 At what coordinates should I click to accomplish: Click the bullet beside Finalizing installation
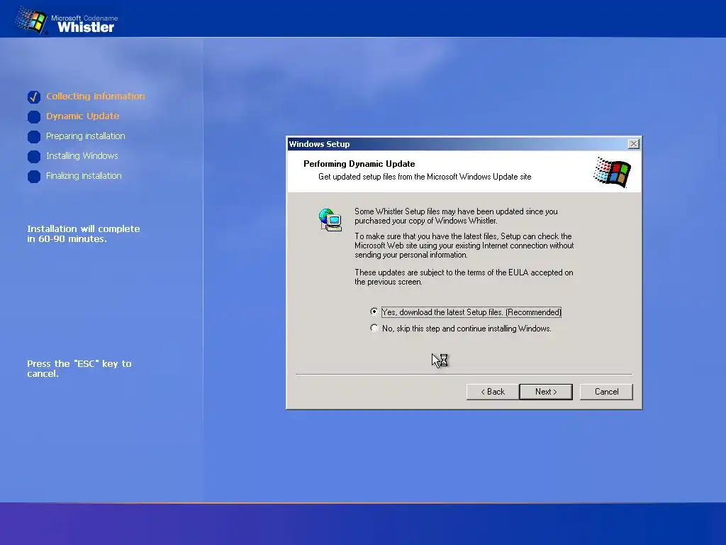coord(34,177)
